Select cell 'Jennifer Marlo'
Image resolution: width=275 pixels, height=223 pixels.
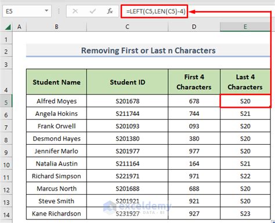point(57,151)
